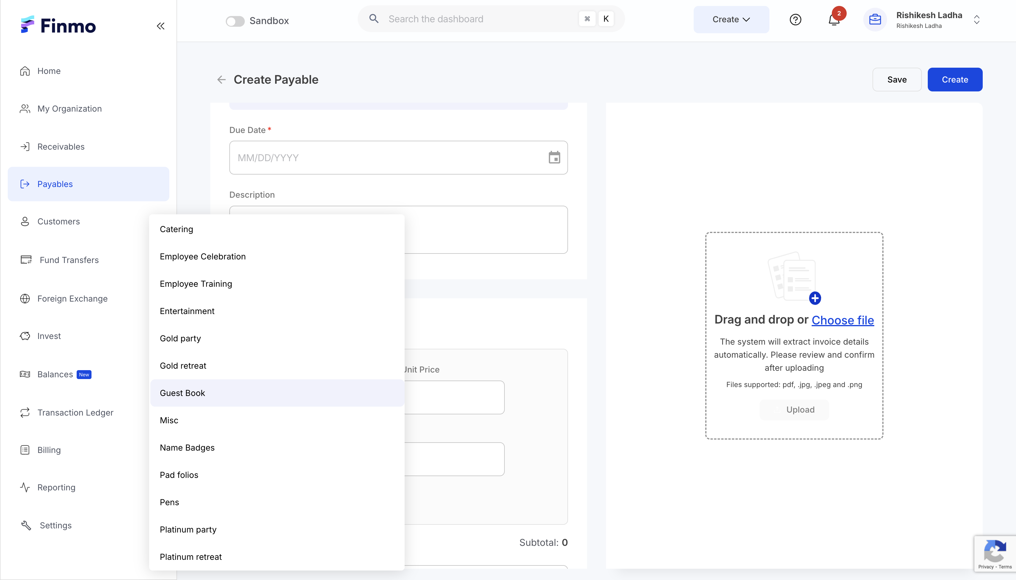The height and width of the screenshot is (580, 1016).
Task: Navigate to Foreign Exchange page
Action: click(72, 298)
